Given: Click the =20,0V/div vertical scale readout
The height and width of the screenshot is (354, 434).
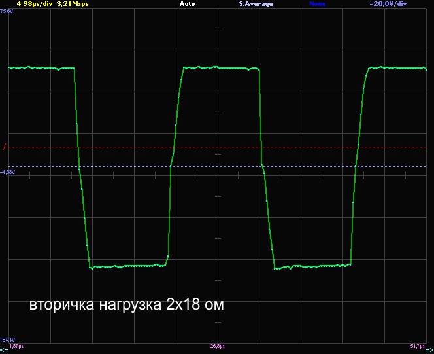Looking at the screenshot, I should point(388,4).
